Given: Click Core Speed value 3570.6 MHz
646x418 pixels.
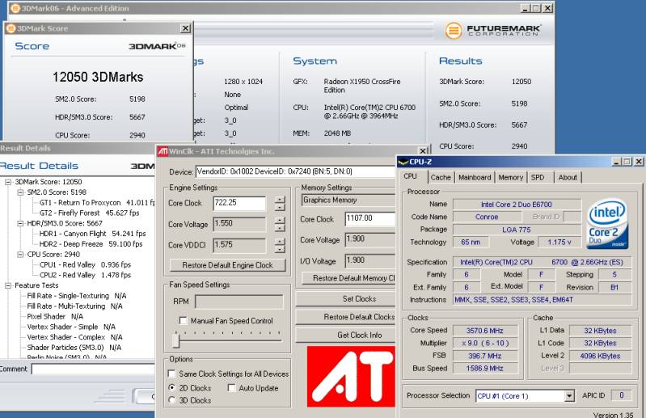Looking at the screenshot, I should [484, 331].
